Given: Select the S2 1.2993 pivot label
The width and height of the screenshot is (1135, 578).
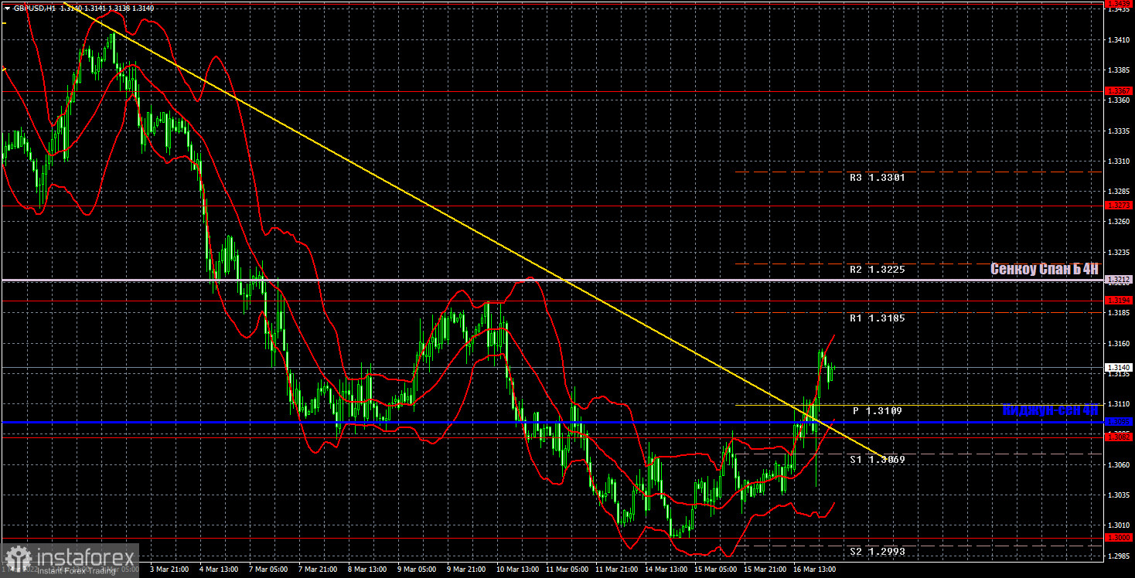Looking at the screenshot, I should 877,552.
